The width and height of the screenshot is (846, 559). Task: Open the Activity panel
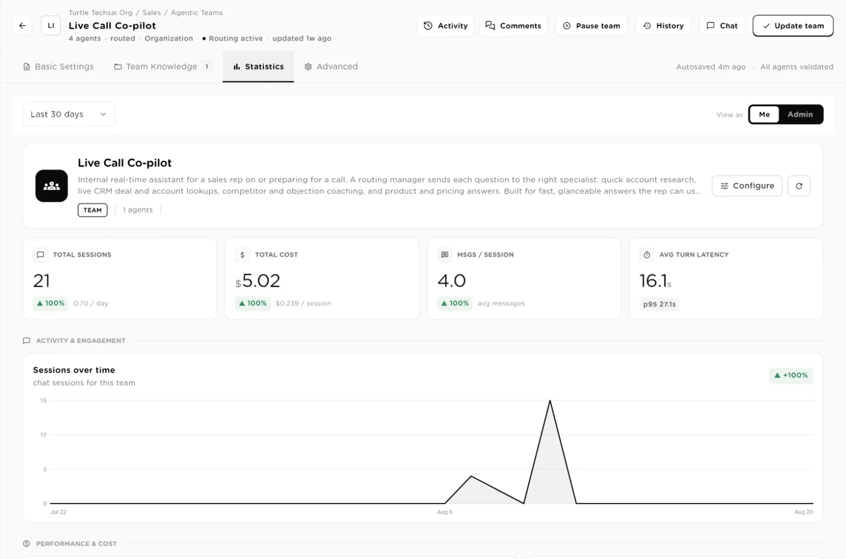445,25
